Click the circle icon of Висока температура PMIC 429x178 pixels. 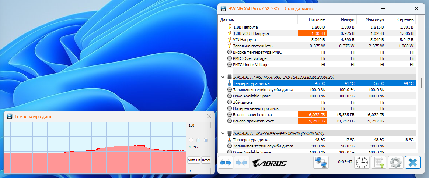[x=230, y=52]
